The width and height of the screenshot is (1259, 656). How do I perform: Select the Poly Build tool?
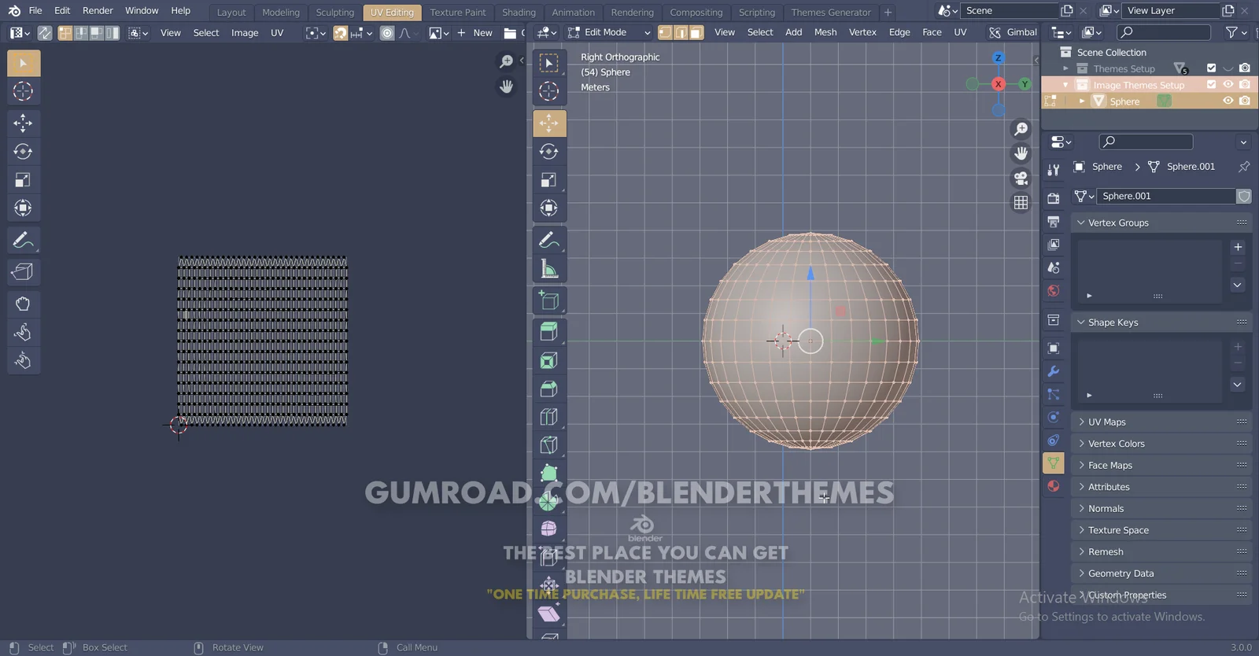pos(549,474)
